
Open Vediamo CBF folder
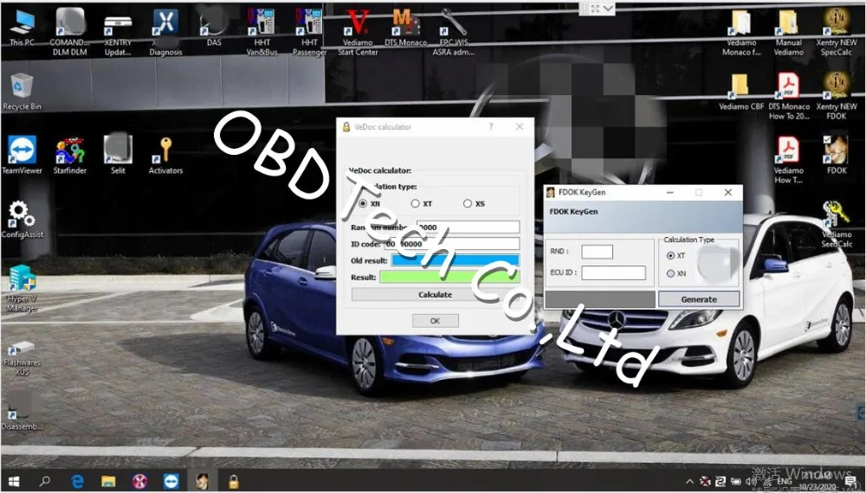click(x=741, y=92)
